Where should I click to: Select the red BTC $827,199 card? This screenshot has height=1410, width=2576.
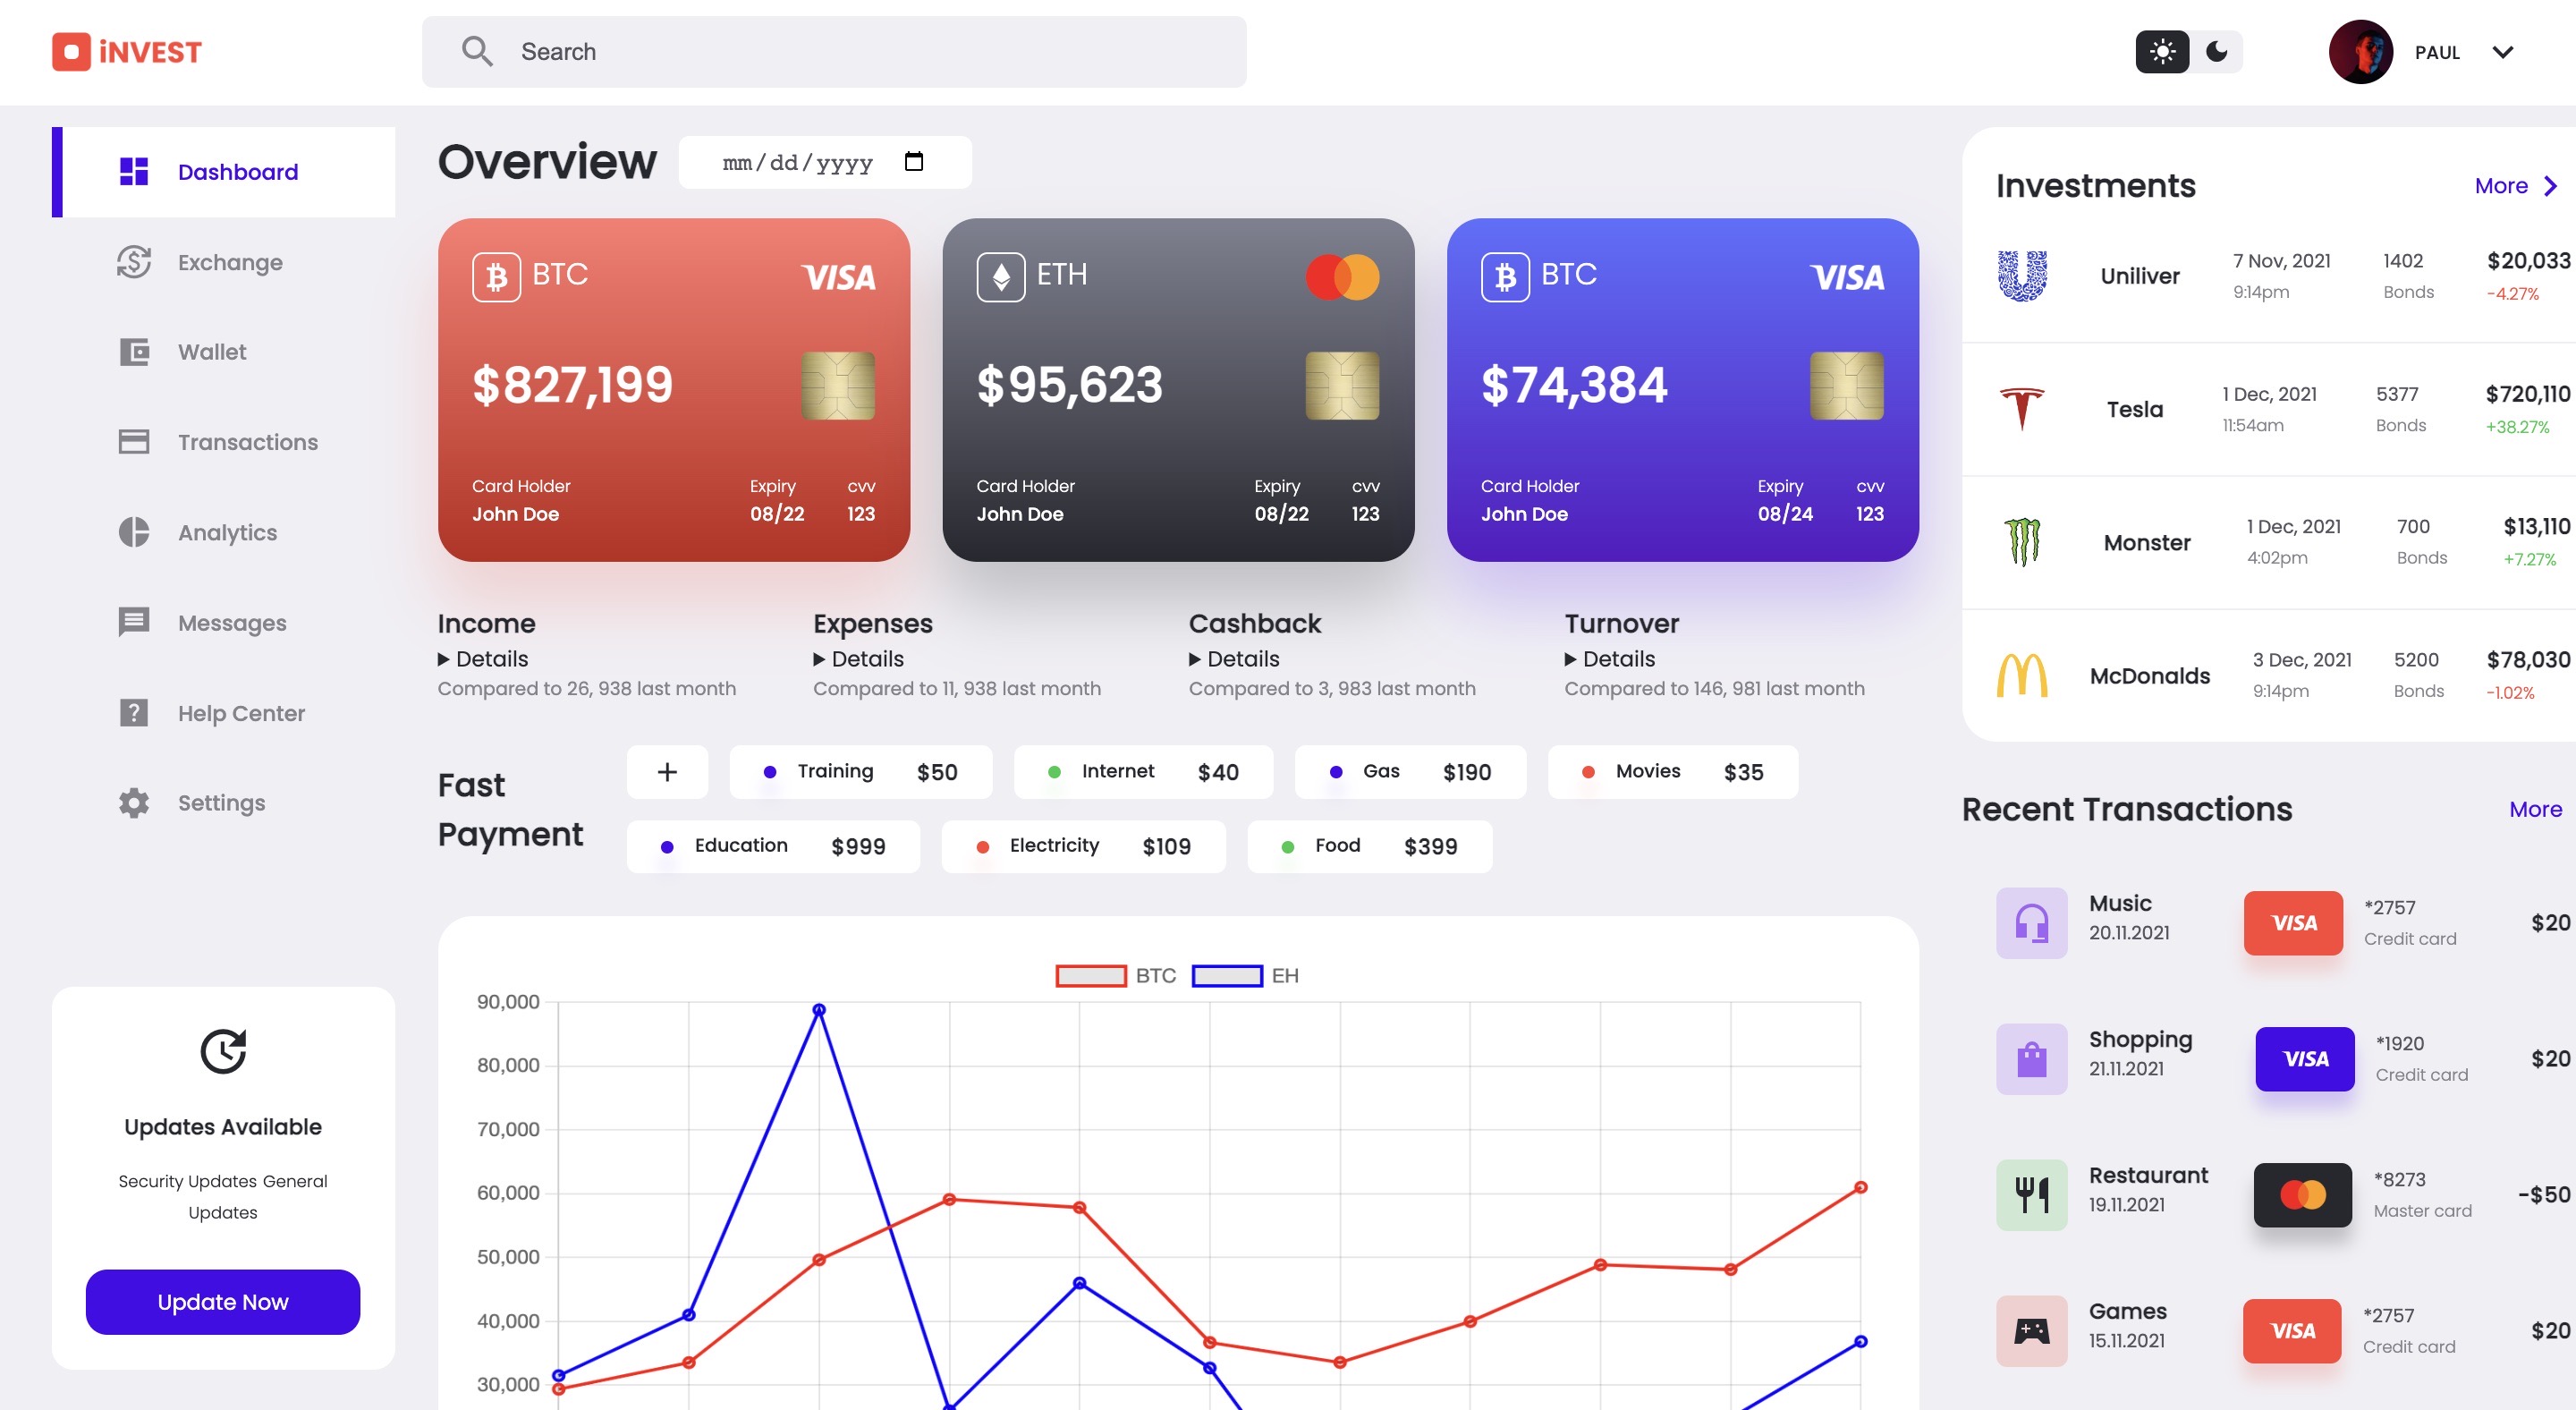coord(673,390)
